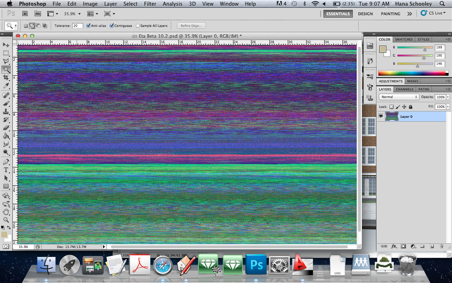Switch to the Masks tab

[412, 81]
